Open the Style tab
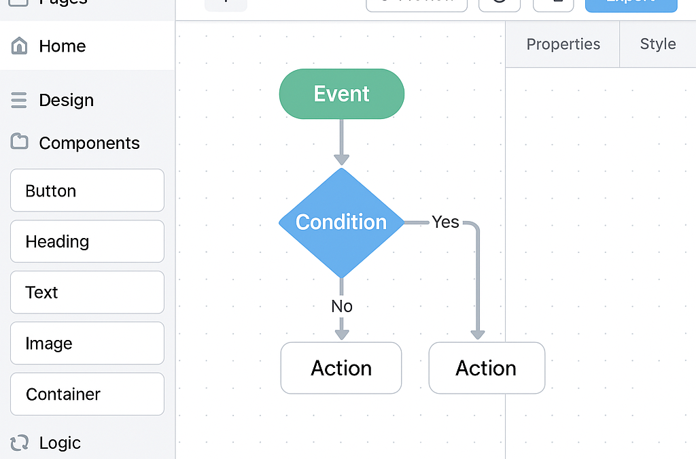This screenshot has width=696, height=459. tap(657, 44)
